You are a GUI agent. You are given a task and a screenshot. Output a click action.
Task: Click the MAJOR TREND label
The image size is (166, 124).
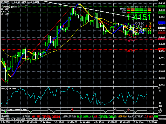[x=136, y=116]
